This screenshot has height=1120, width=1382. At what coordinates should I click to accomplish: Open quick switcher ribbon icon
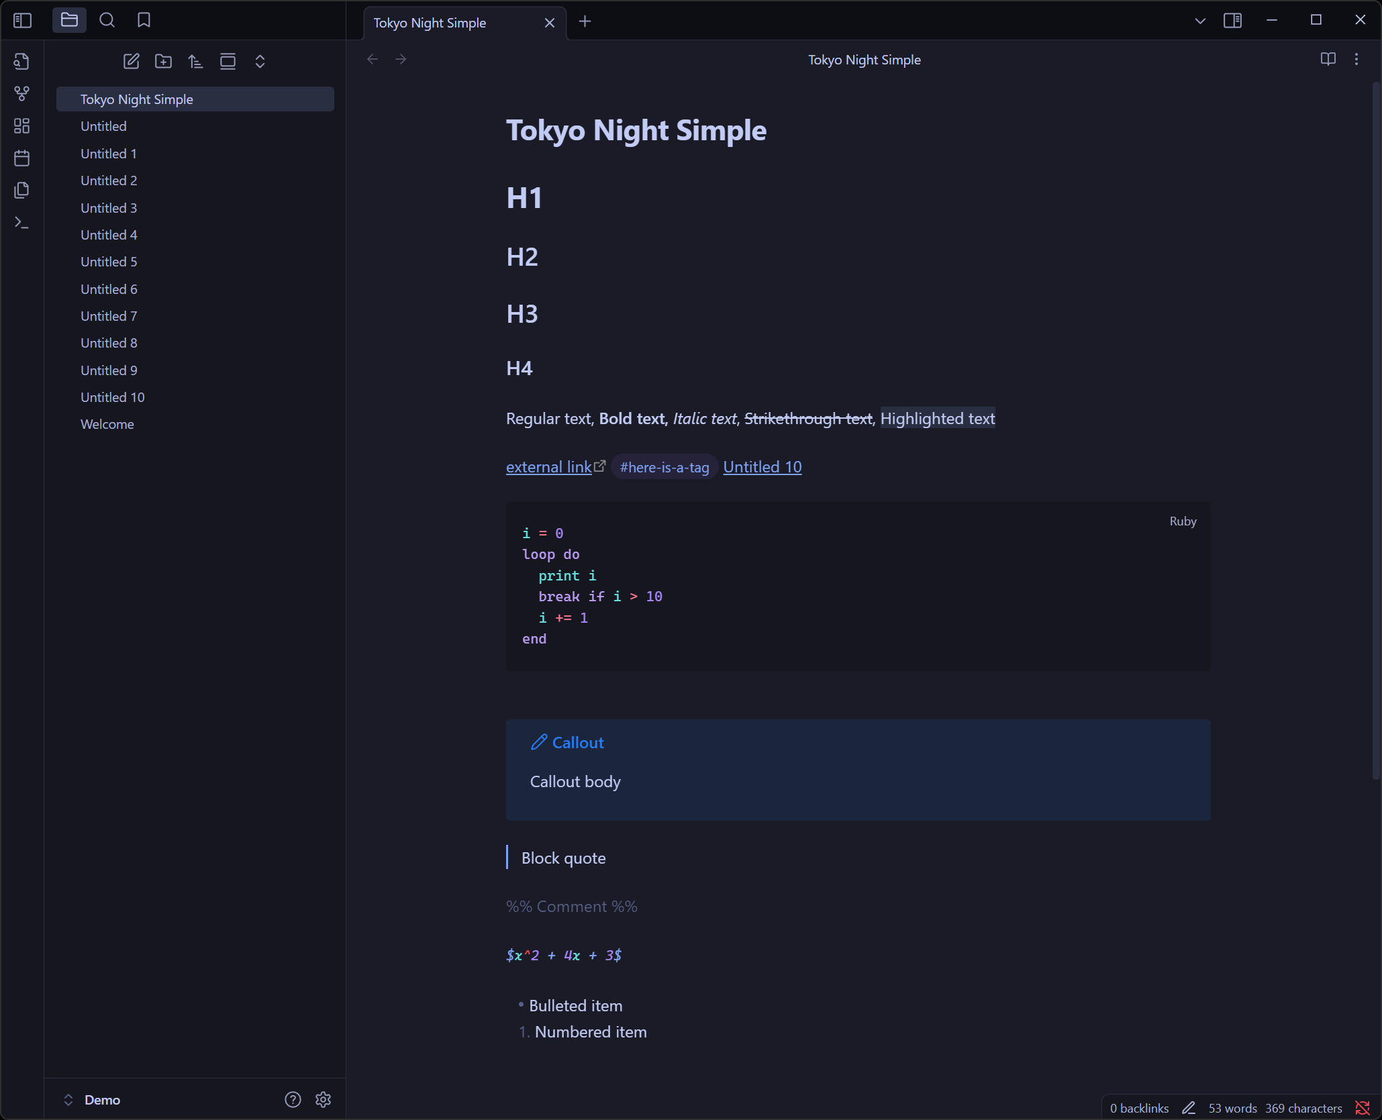pos(21,61)
